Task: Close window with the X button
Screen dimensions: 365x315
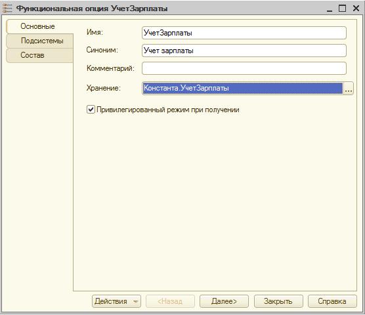Action: pos(356,9)
